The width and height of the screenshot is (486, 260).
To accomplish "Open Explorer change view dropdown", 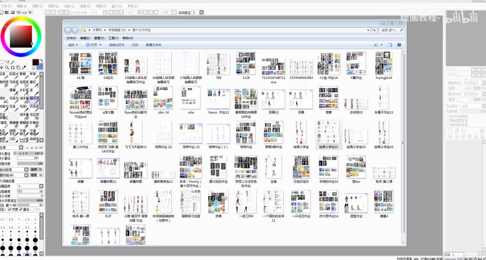I will pyautogui.click(x=382, y=45).
